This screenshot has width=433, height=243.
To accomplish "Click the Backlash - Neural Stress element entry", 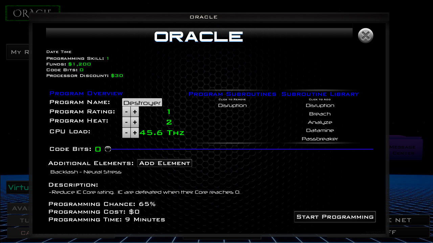I will [85, 172].
